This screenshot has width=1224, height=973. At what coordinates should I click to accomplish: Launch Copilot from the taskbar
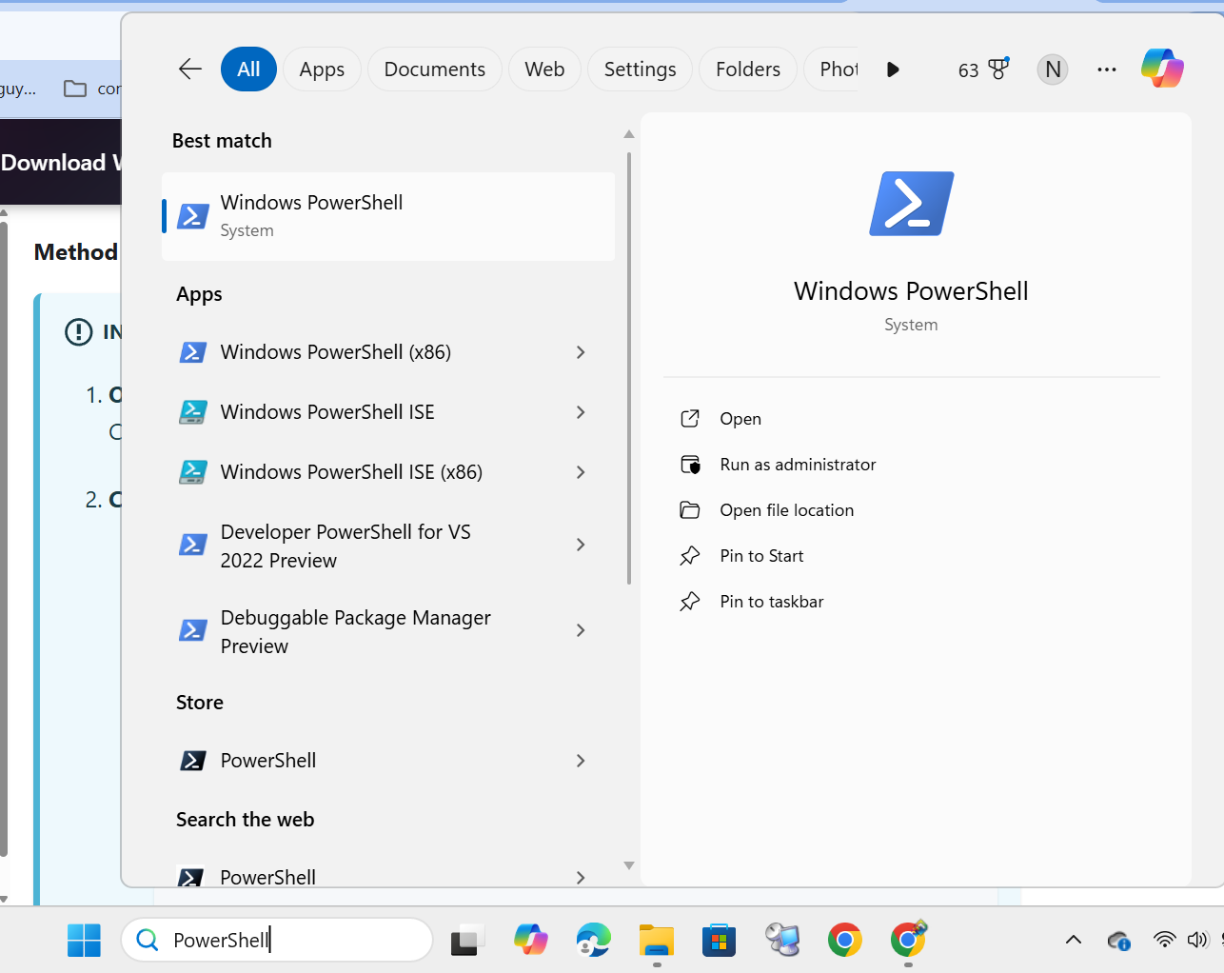[x=530, y=941]
